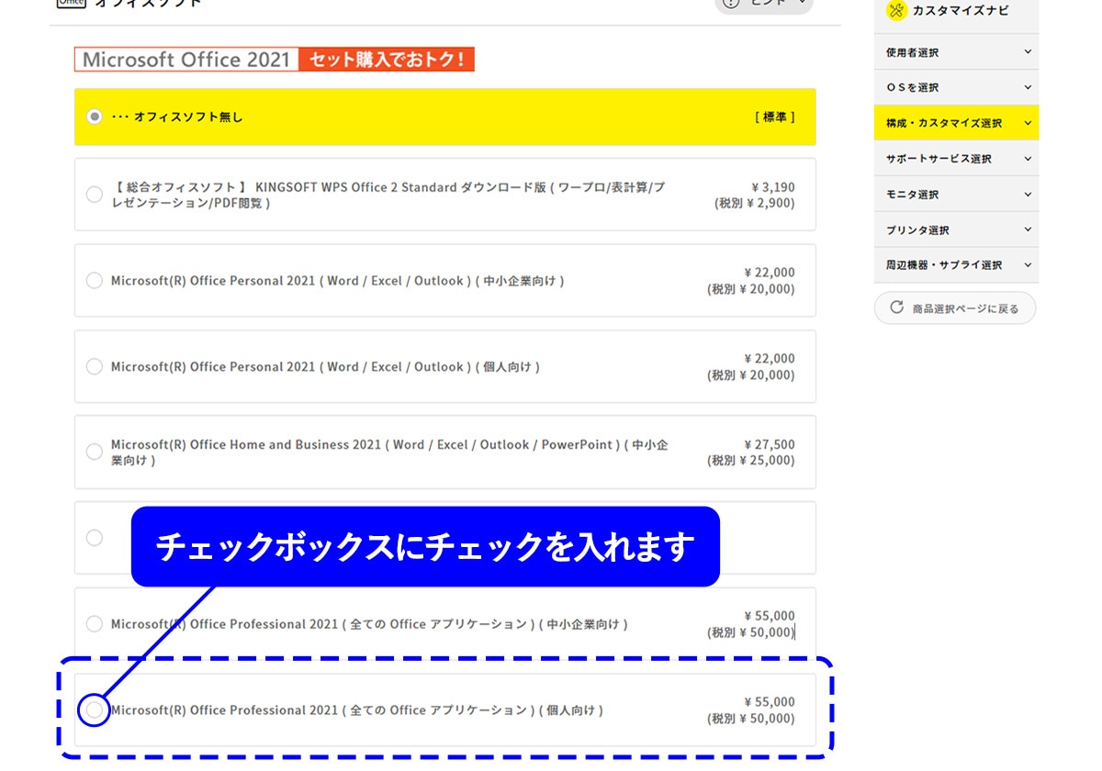Open the ヒント dropdown at the top
Viewport: 1102px width, 771px height.
click(764, 4)
